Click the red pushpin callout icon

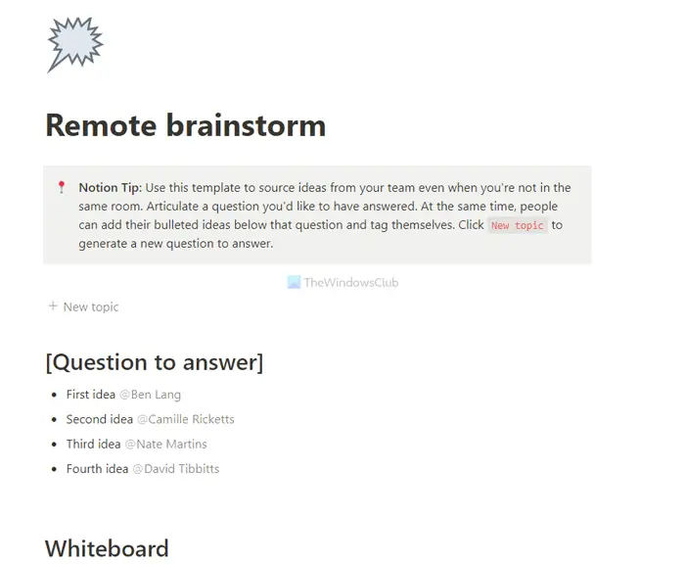tap(62, 188)
